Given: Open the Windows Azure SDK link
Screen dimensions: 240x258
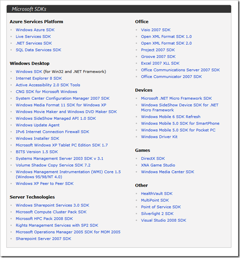Looking at the screenshot, I should coord(35,30).
